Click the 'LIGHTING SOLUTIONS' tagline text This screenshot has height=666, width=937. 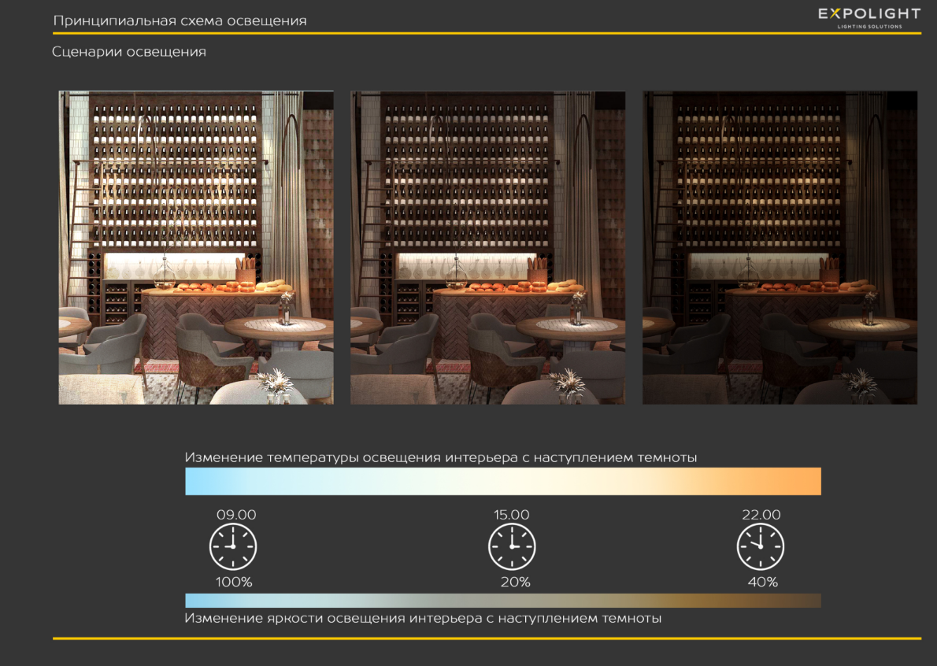pyautogui.click(x=869, y=27)
